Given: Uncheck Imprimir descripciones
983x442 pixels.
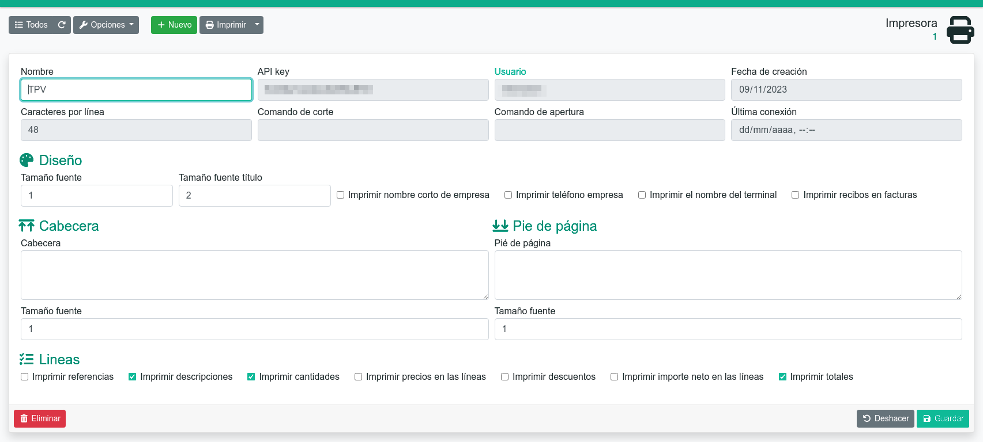Looking at the screenshot, I should (133, 377).
